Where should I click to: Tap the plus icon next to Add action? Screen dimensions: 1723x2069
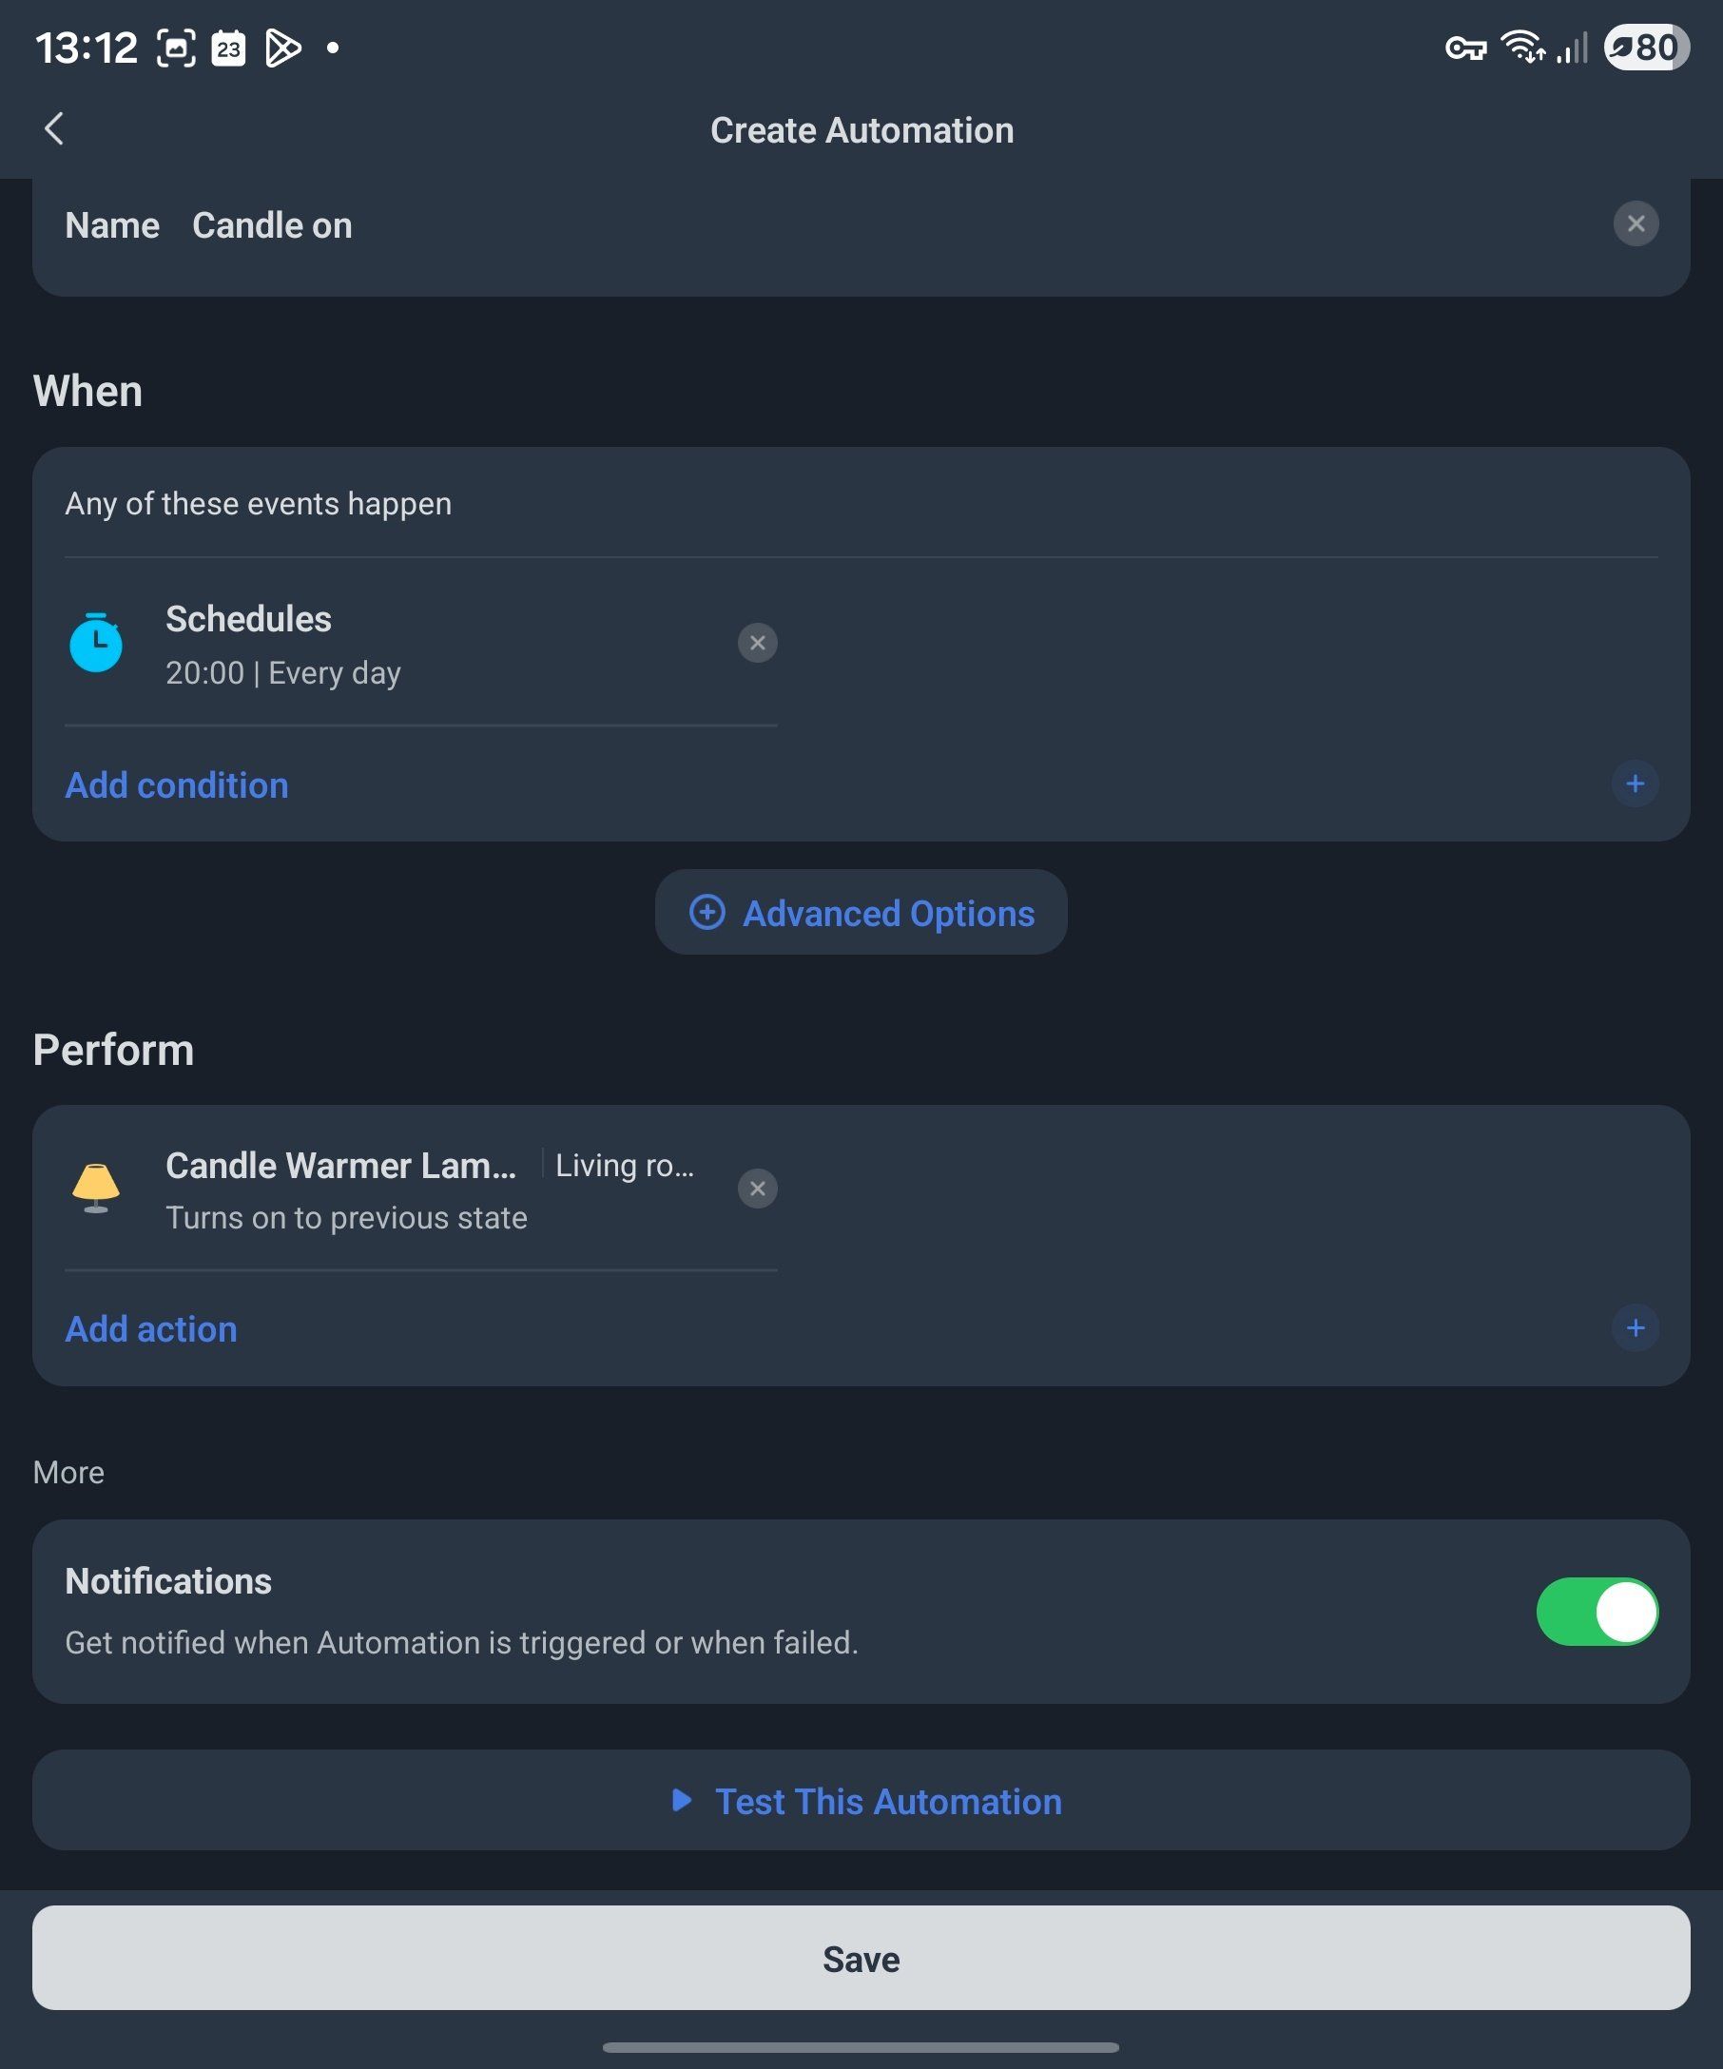click(x=1636, y=1328)
